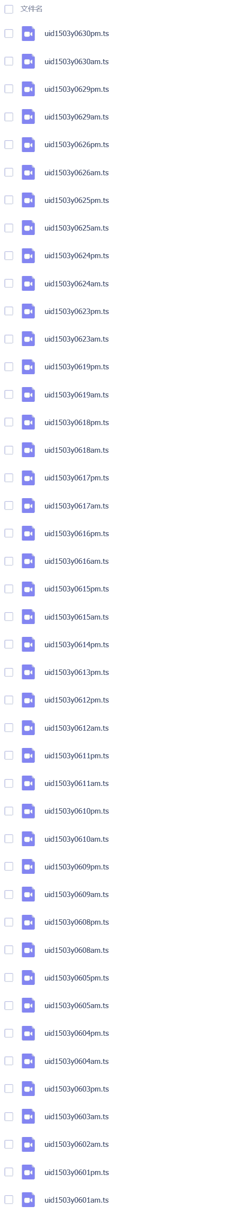245x1214 pixels.
Task: Click the video icon beside uid1503y0629am.ts
Action: 29,117
